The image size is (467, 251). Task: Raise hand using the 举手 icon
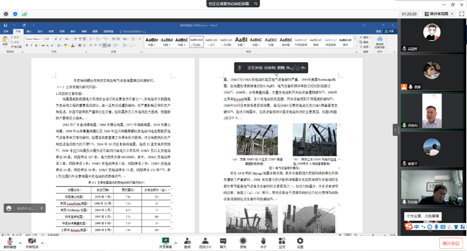point(263,241)
